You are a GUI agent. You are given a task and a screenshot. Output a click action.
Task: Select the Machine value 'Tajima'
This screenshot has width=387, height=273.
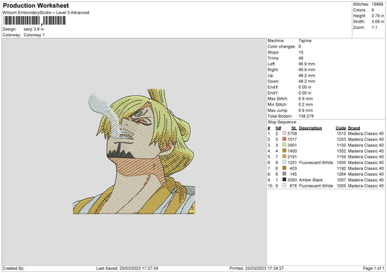[x=305, y=41]
